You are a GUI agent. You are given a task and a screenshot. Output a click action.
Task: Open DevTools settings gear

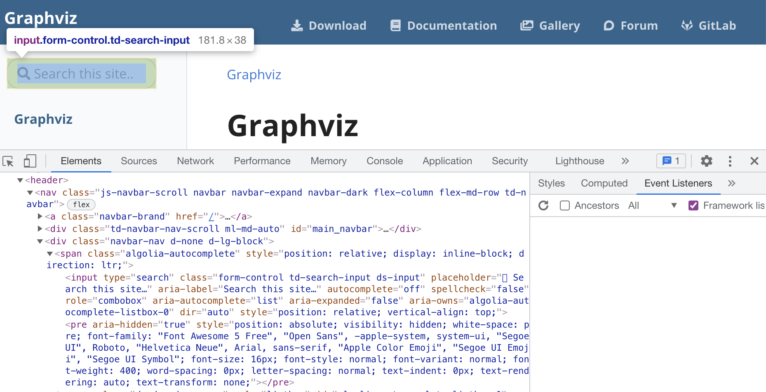point(707,161)
